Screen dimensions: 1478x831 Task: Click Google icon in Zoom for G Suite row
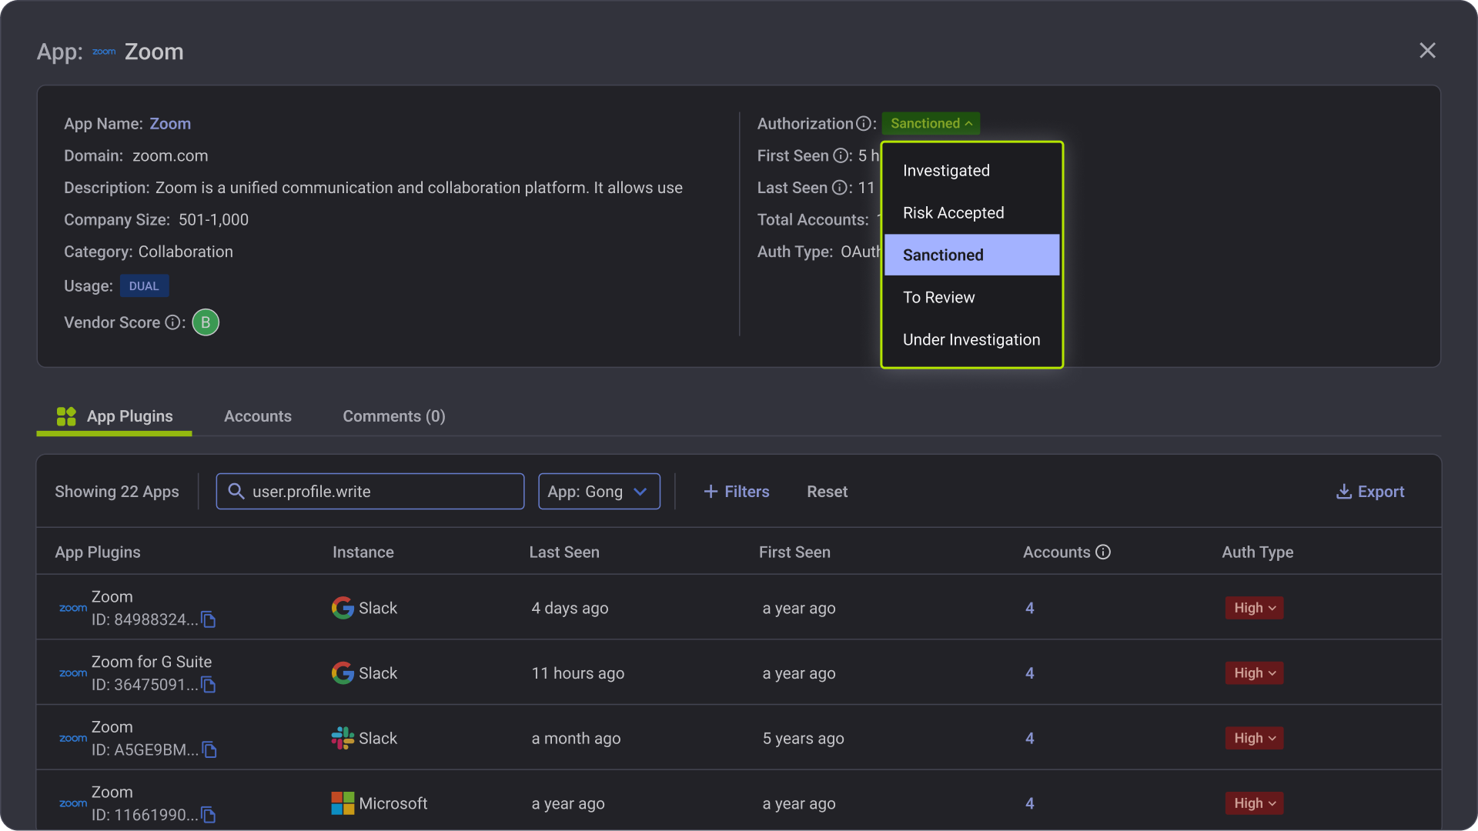pos(343,673)
